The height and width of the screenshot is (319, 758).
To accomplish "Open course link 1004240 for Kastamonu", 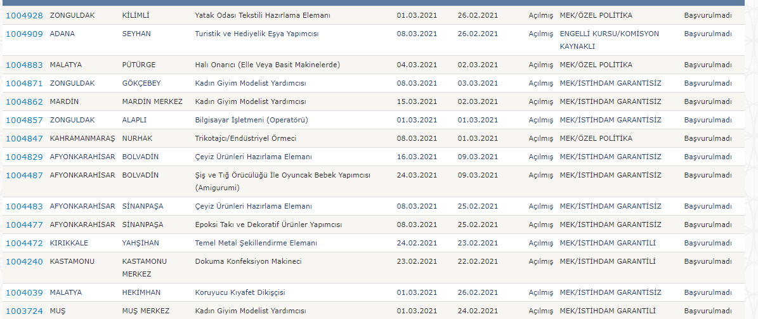I will (x=24, y=261).
